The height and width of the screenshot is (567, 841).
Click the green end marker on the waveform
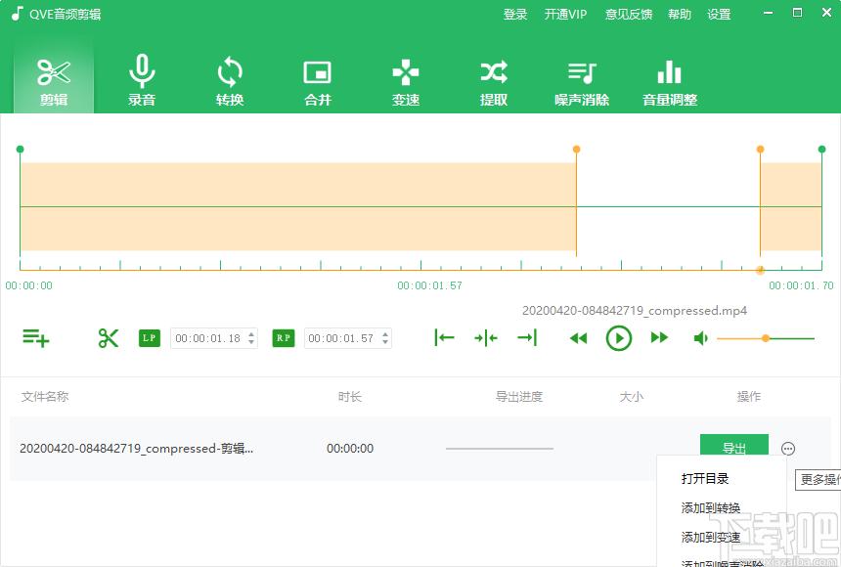click(821, 150)
